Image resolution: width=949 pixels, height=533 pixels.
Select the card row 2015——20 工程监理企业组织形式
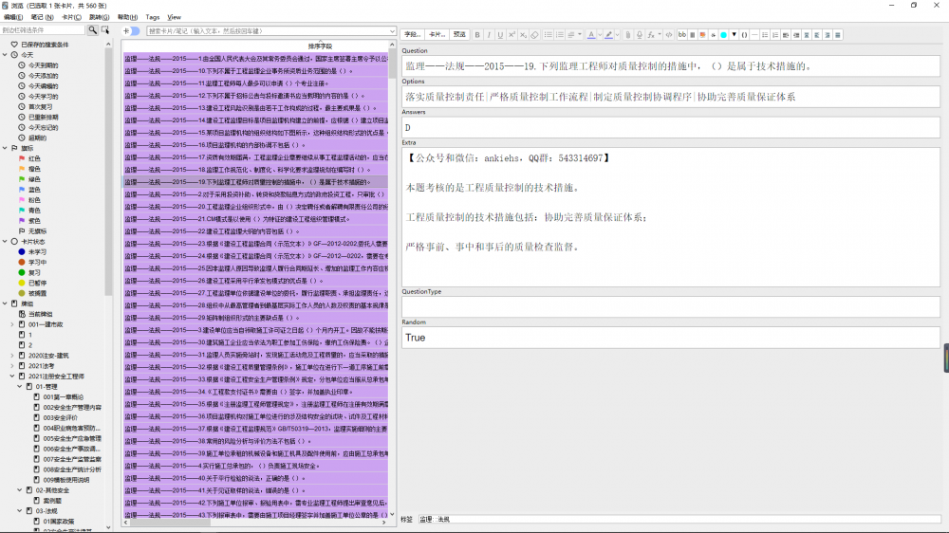pyautogui.click(x=256, y=207)
